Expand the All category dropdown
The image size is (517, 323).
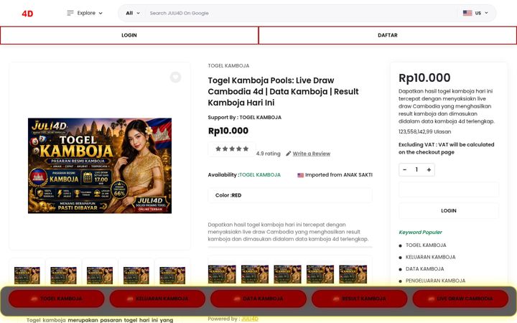[x=133, y=13]
